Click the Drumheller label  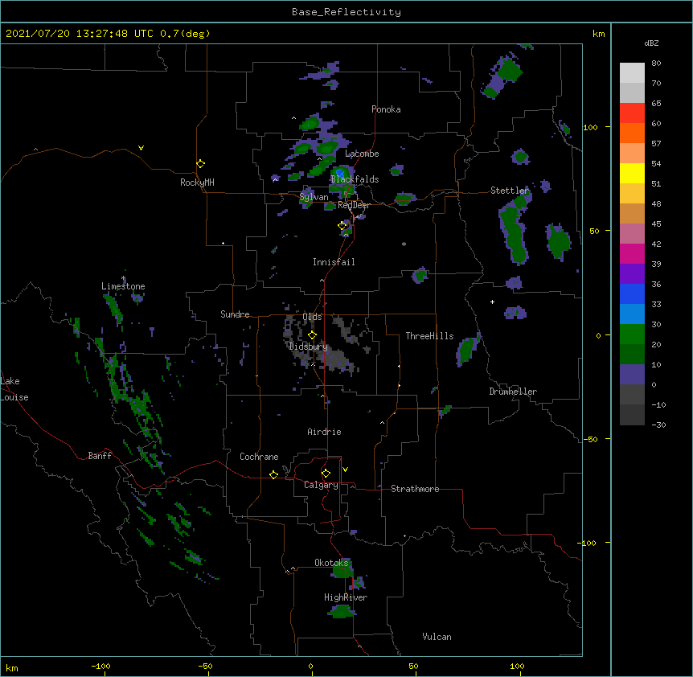[513, 392]
